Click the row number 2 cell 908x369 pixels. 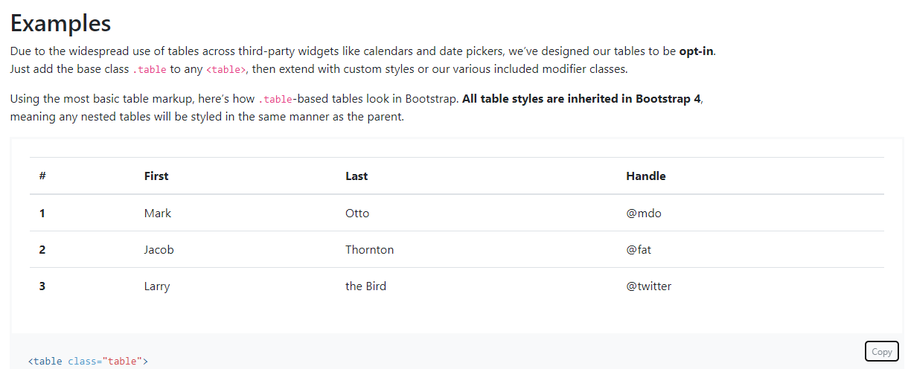pyautogui.click(x=42, y=250)
